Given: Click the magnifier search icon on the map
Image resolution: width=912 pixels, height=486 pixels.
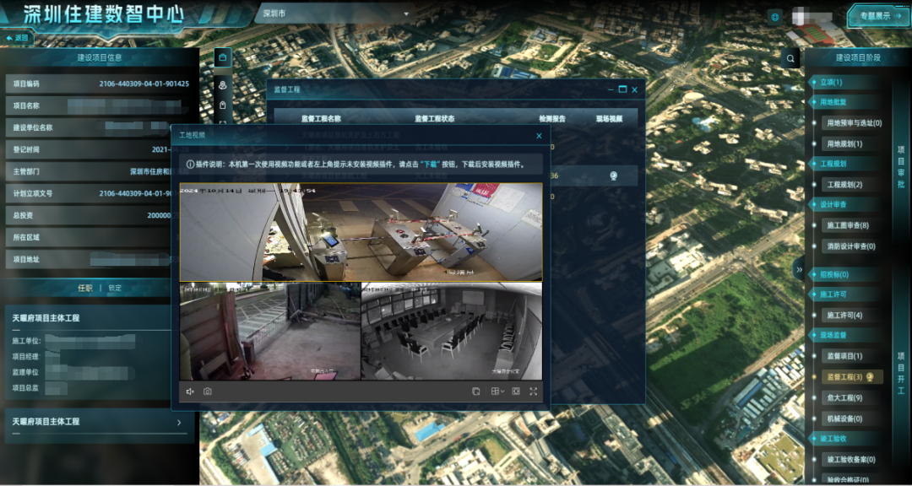Looking at the screenshot, I should [x=790, y=58].
